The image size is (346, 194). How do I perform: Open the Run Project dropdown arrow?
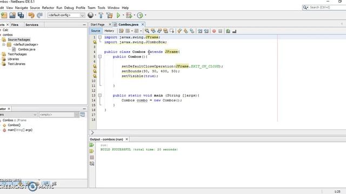click(123, 15)
